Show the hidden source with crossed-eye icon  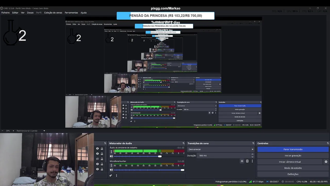pyautogui.click(x=97, y=159)
